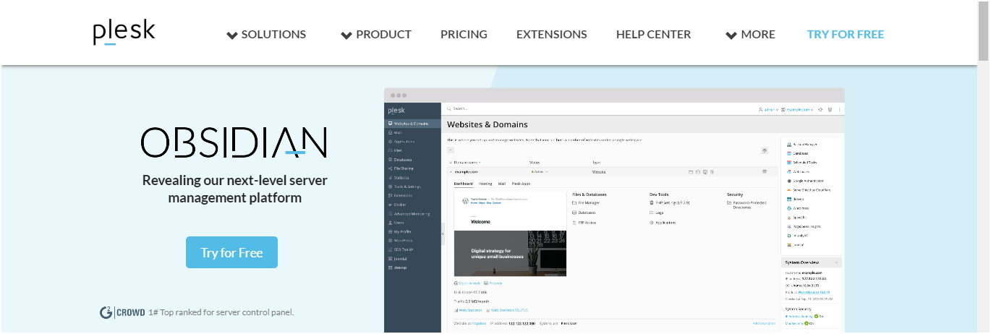Open PHP Settings under Dev Tools
This screenshot has height=334, width=991.
click(671, 203)
